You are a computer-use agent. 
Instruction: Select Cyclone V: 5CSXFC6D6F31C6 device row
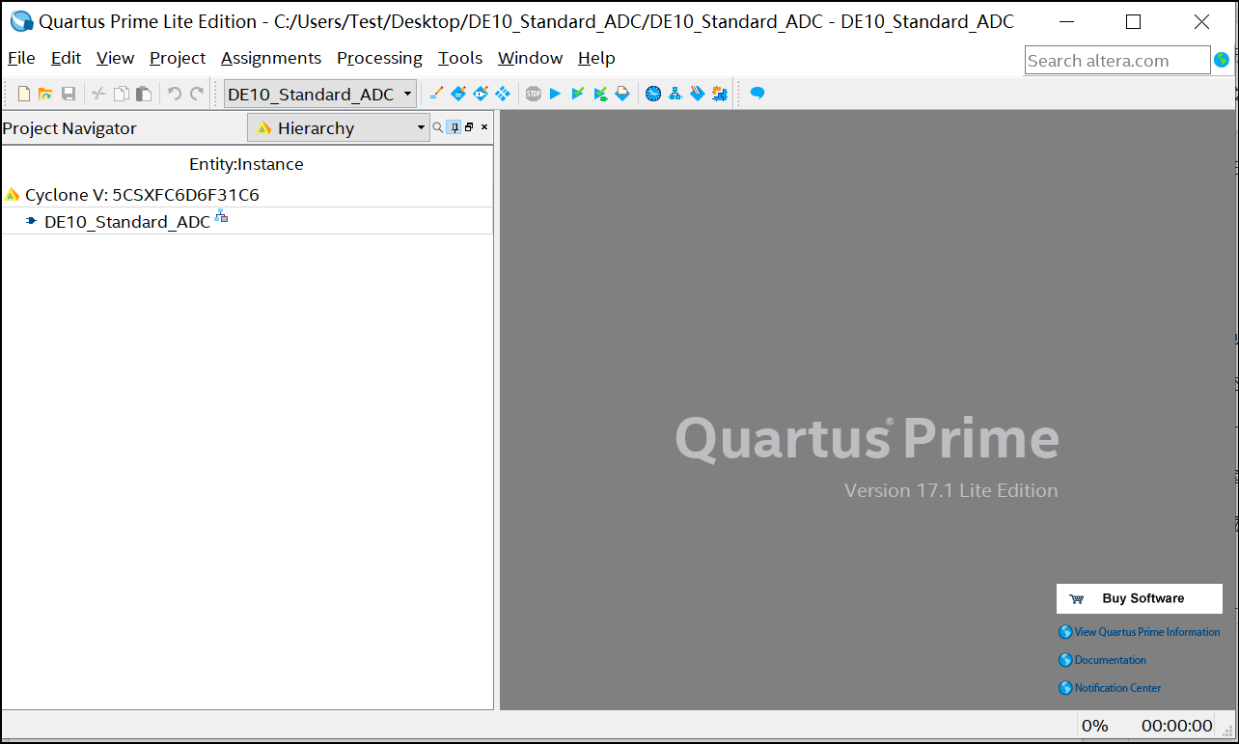247,194
